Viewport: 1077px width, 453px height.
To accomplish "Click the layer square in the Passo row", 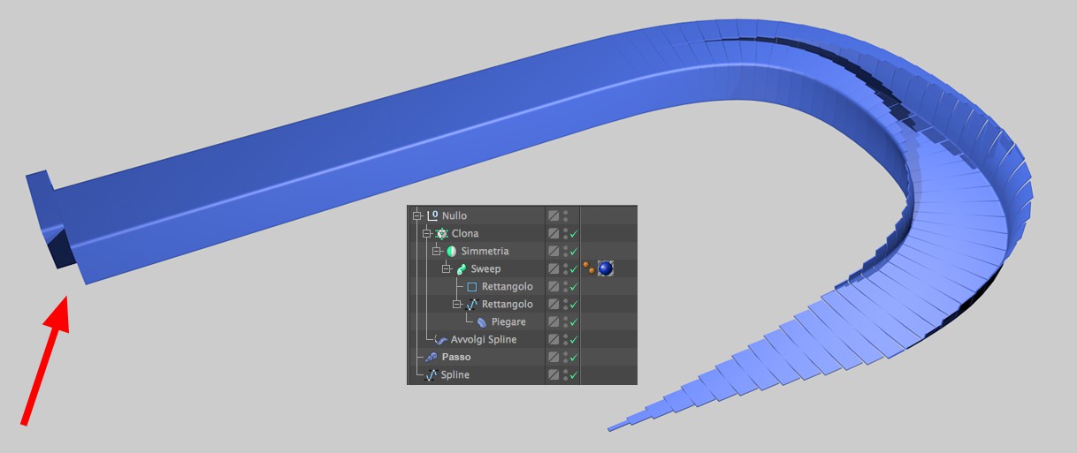I will tap(554, 357).
